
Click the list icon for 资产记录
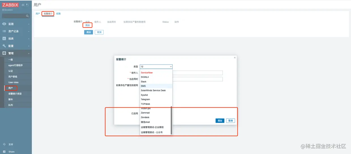pyautogui.click(x=4, y=31)
